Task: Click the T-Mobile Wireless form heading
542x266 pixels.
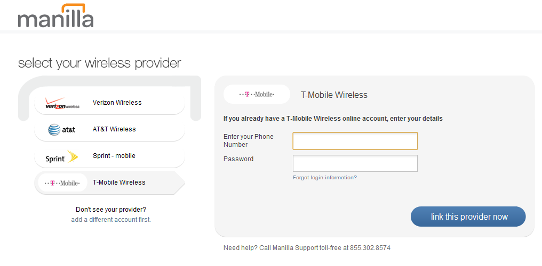Action: (334, 95)
